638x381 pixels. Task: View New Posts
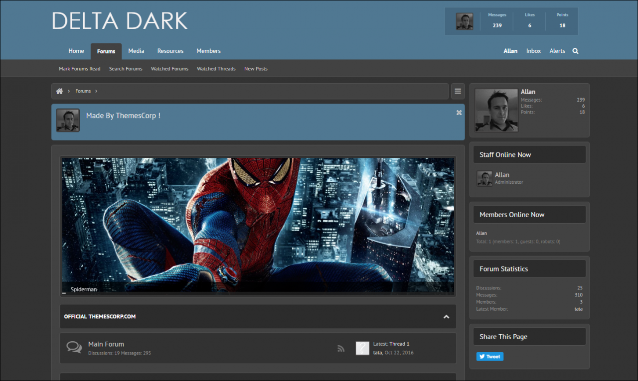coord(256,69)
